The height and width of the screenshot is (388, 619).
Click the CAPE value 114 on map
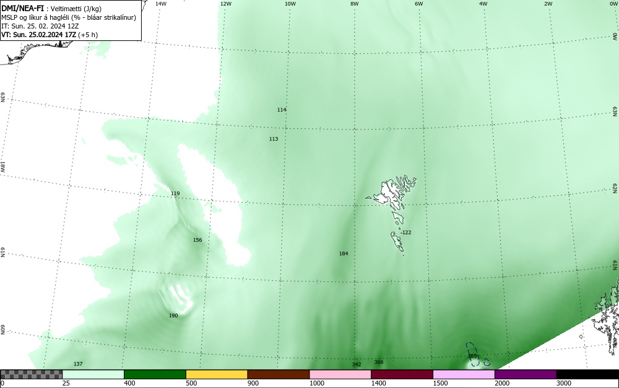282,110
